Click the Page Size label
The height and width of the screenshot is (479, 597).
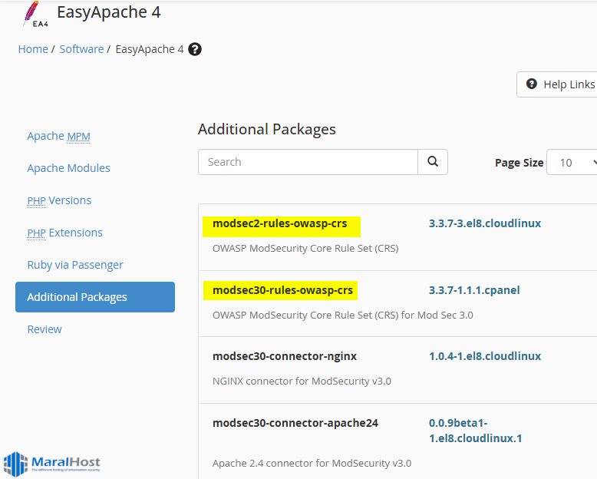pos(519,163)
